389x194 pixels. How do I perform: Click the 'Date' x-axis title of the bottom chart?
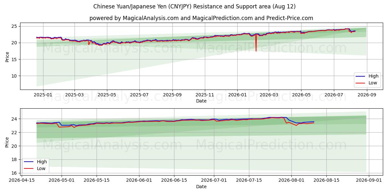pos(201,187)
